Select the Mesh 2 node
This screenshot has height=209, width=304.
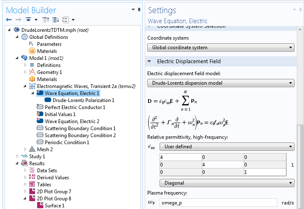point(45,149)
